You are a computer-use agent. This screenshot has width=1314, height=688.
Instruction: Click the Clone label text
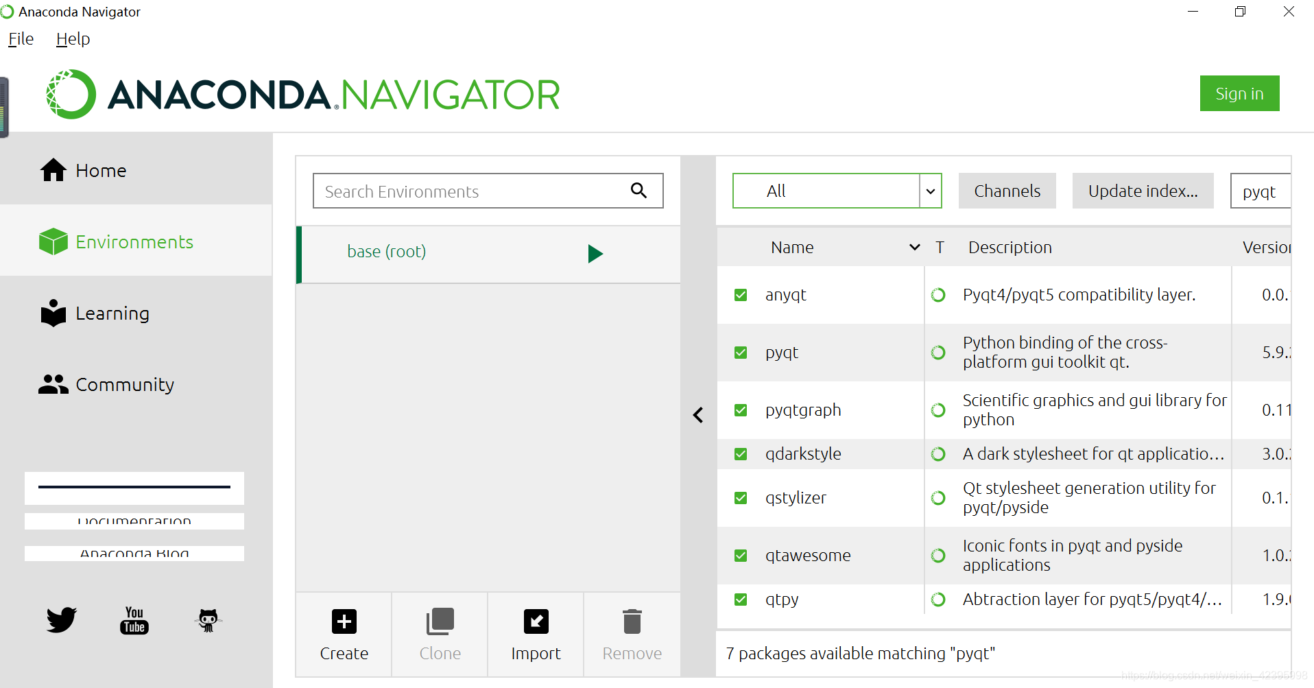(440, 654)
